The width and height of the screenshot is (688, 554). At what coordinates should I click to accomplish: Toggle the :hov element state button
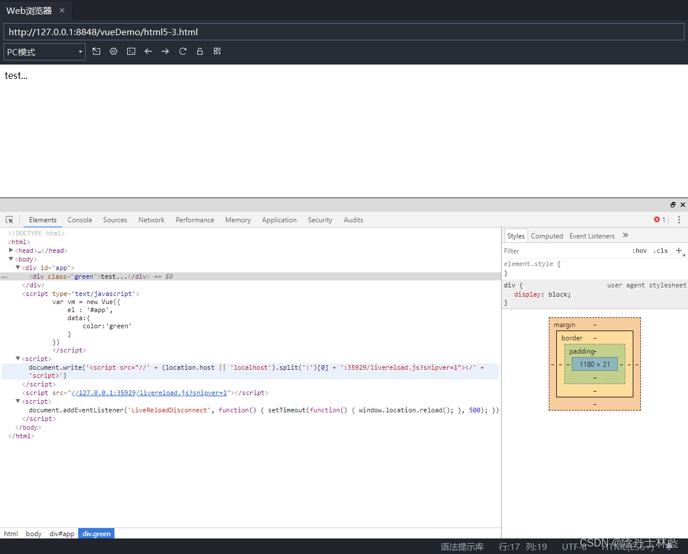[x=639, y=251]
